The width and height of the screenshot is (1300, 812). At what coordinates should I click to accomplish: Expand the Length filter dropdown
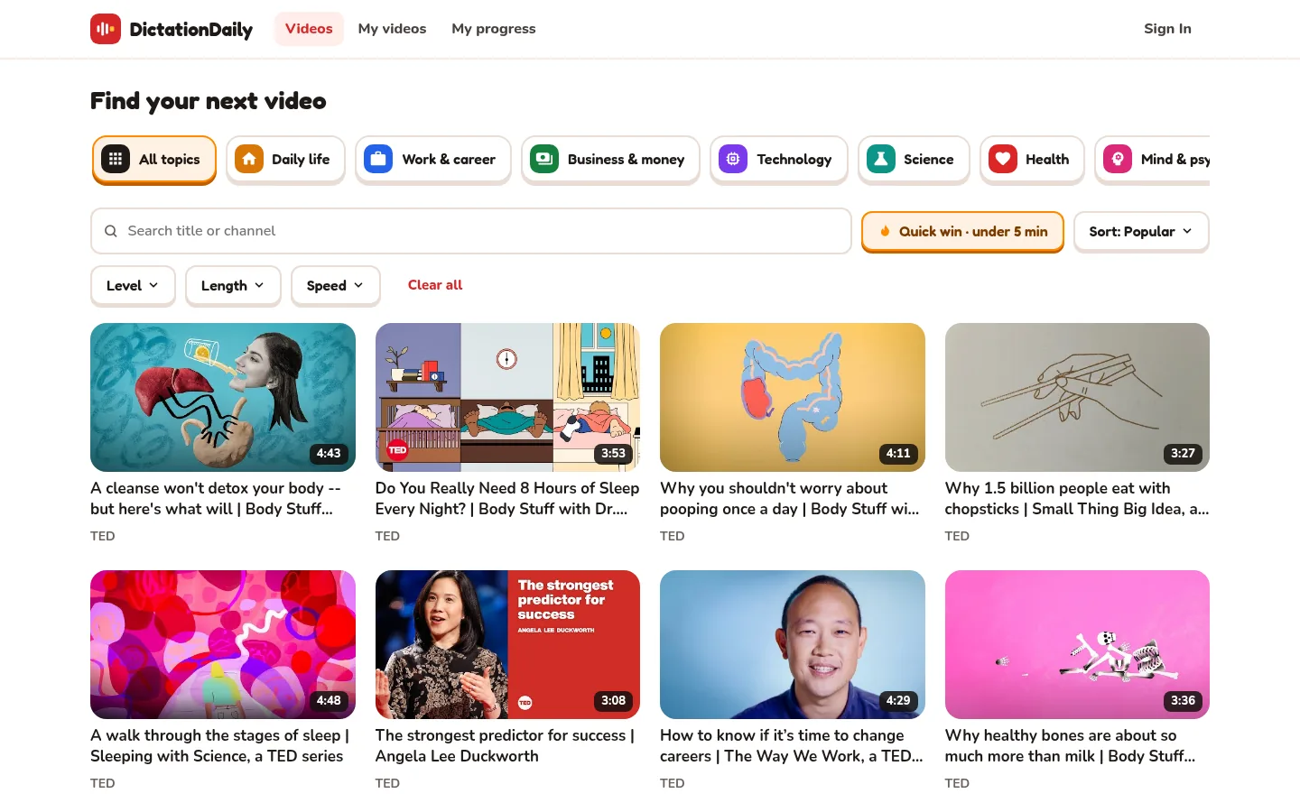click(233, 286)
